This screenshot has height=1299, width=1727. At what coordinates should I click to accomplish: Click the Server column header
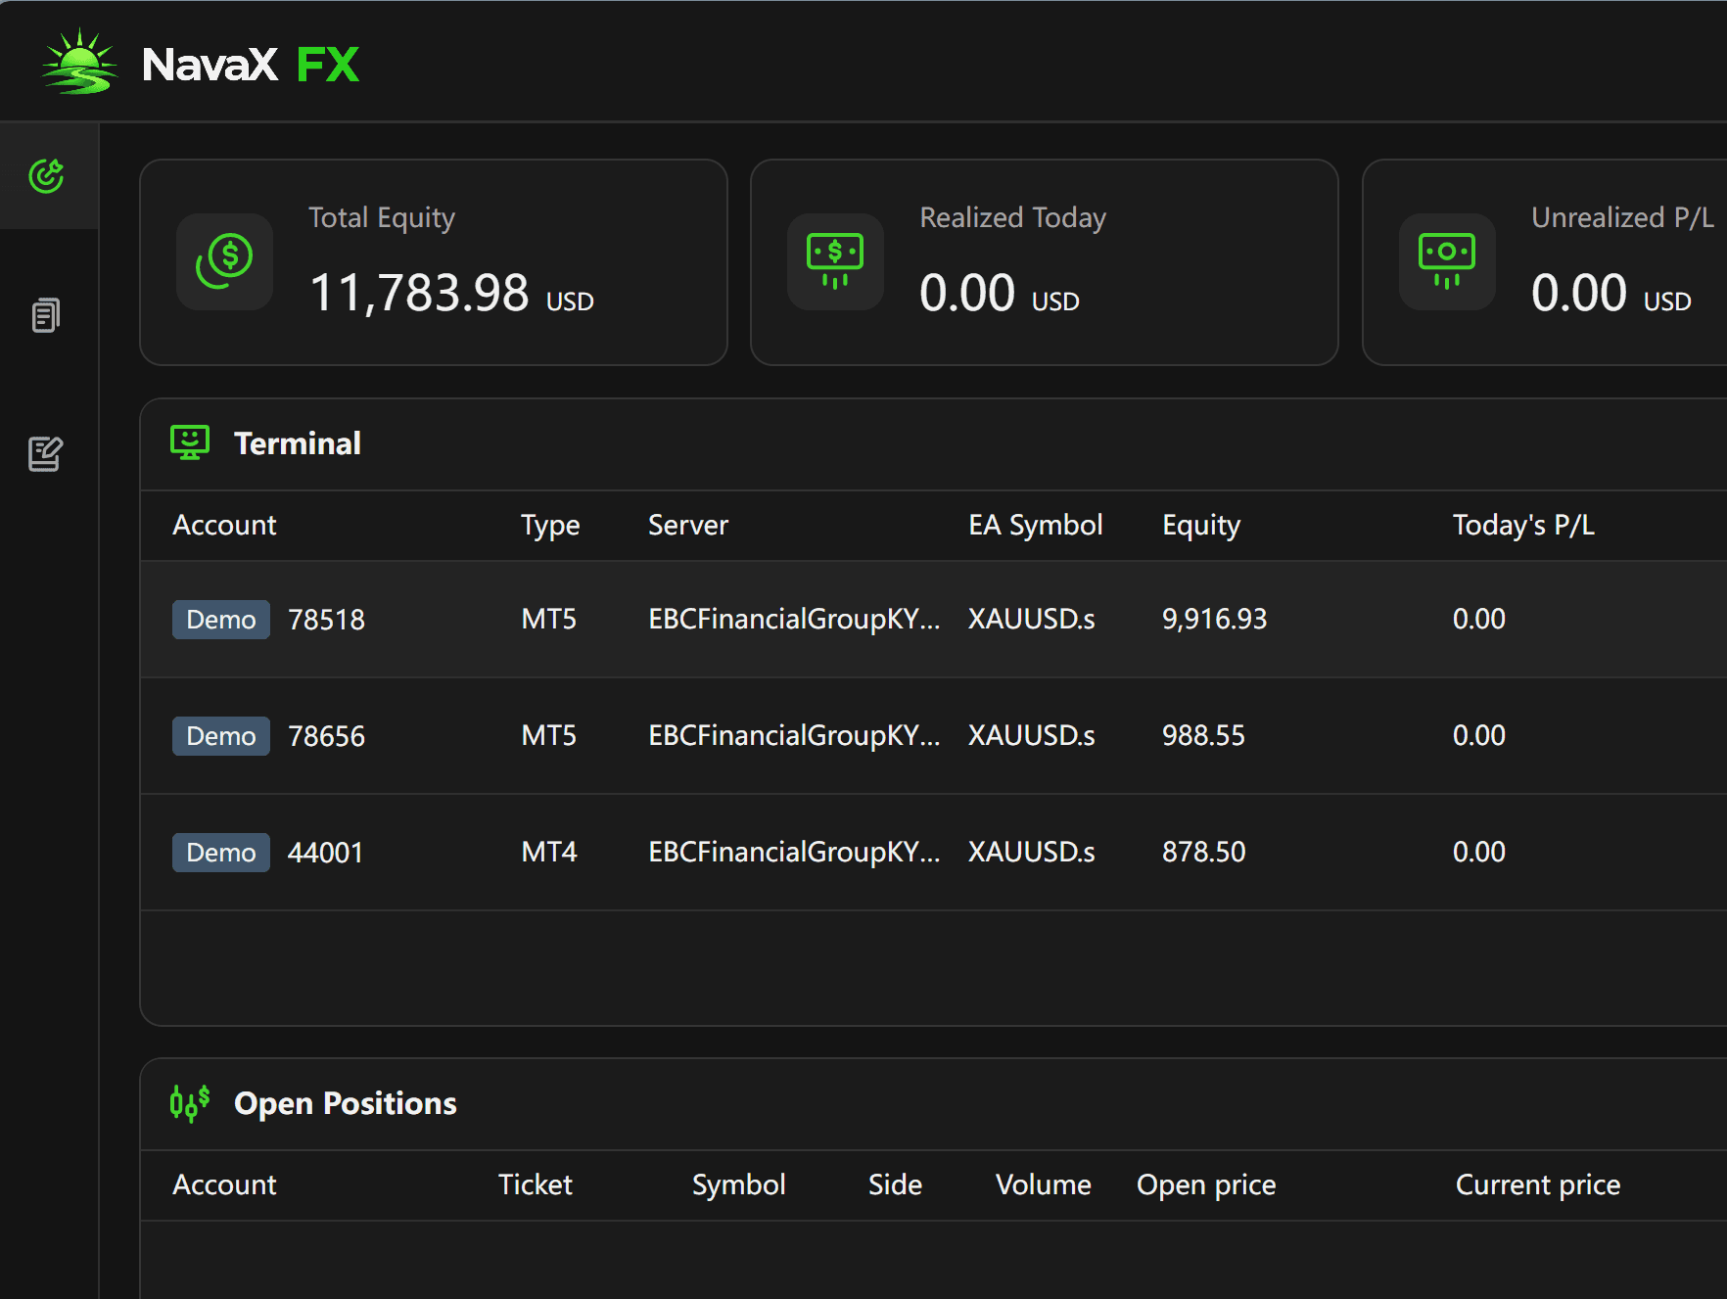click(688, 525)
